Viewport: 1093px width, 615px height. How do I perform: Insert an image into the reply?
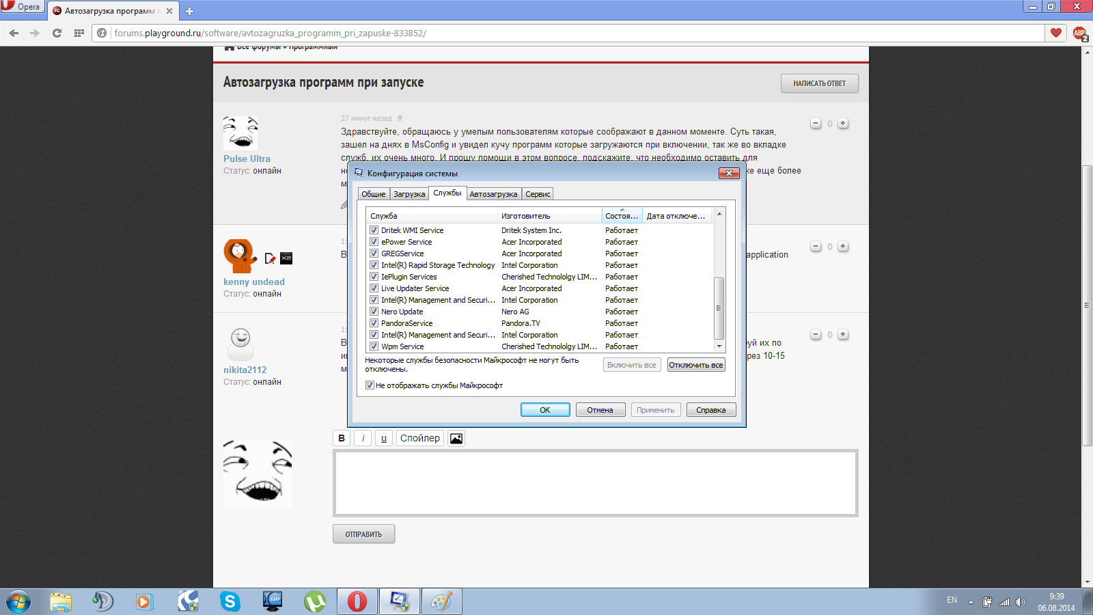click(456, 439)
